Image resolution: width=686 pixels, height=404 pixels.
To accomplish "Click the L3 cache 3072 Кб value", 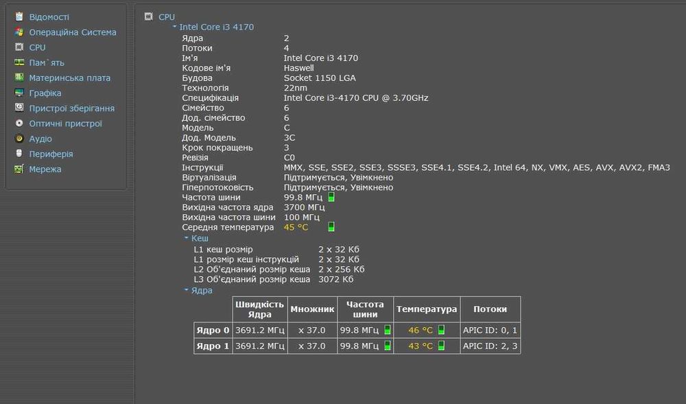I will [x=335, y=279].
